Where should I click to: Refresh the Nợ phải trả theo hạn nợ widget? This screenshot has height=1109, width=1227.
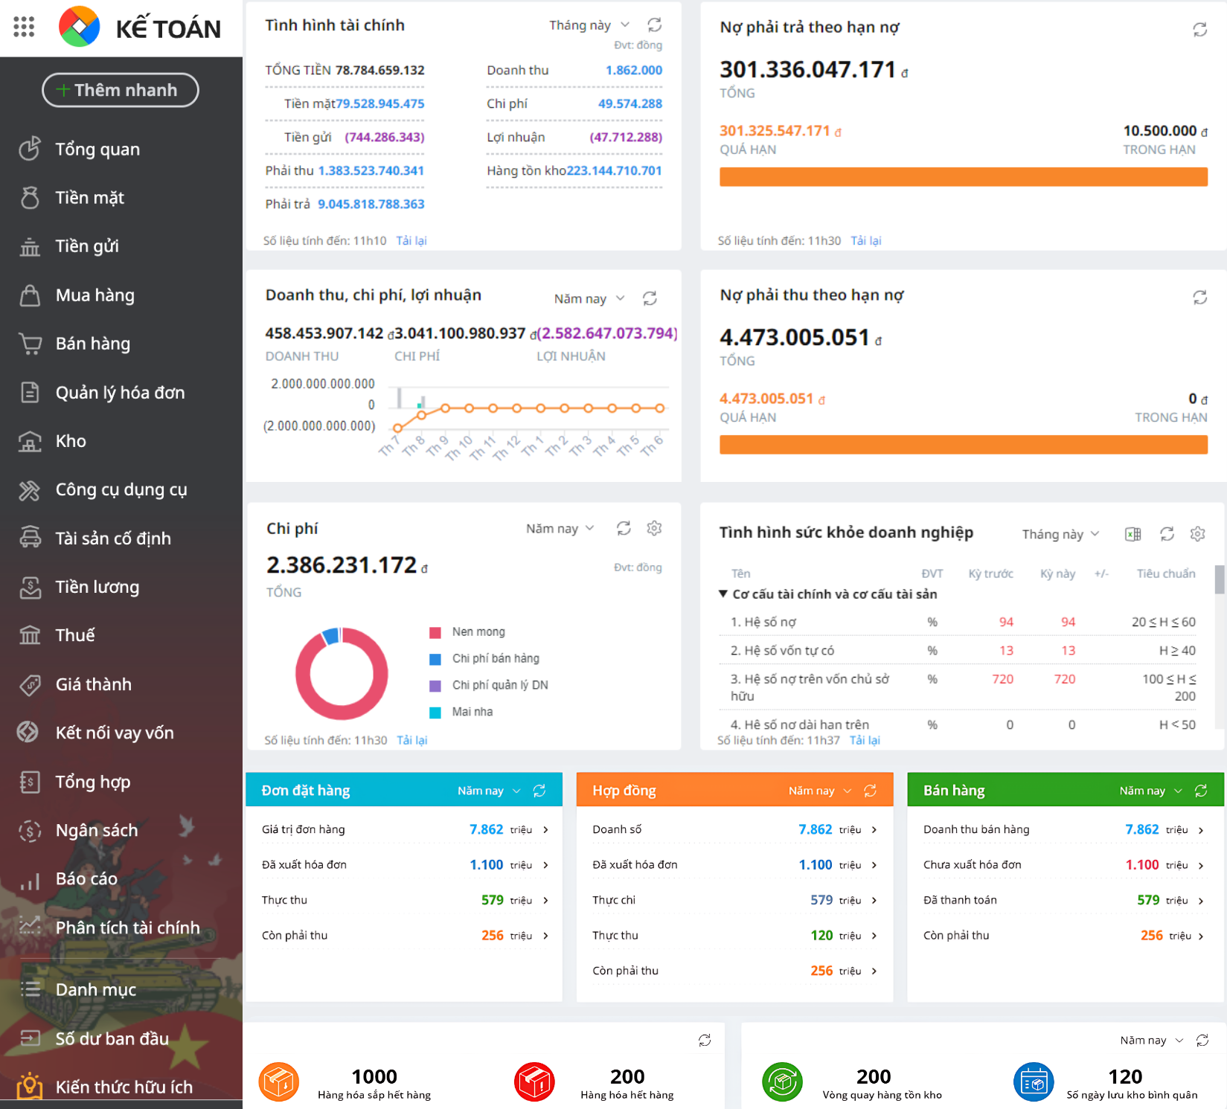pos(1200,30)
